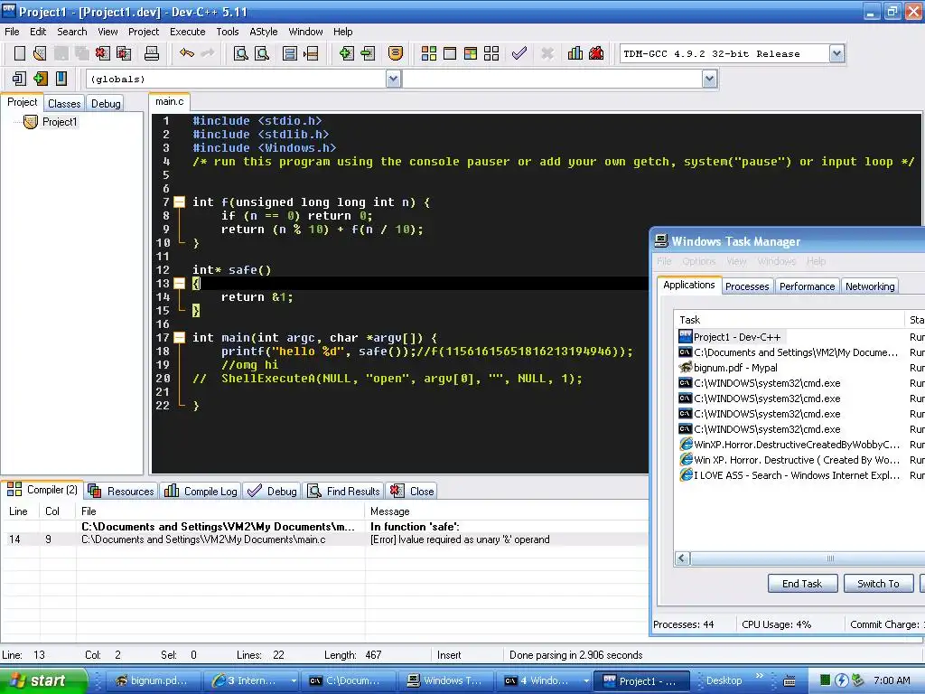Click the Close file toolbar icon
Image resolution: width=925 pixels, height=694 pixels.
pos(103,53)
